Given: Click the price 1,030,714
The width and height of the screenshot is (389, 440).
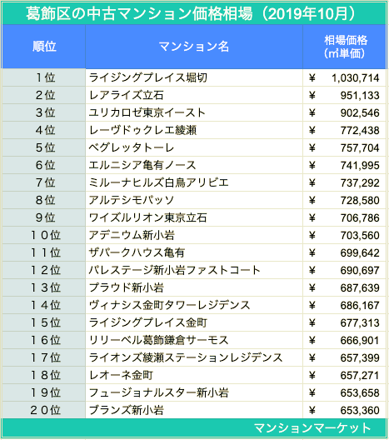Looking at the screenshot, I should click(356, 78).
